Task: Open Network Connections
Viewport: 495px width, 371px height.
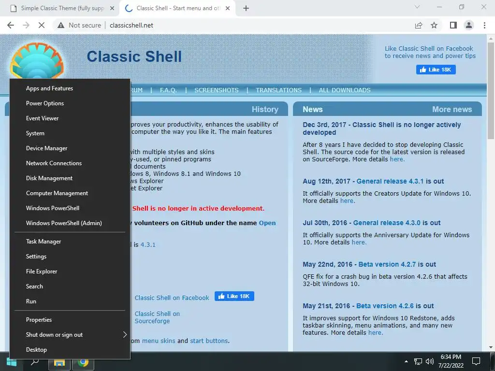Action: tap(70, 163)
